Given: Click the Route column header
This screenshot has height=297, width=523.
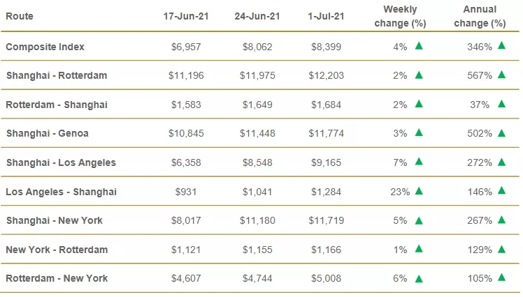Looking at the screenshot, I should [19, 15].
